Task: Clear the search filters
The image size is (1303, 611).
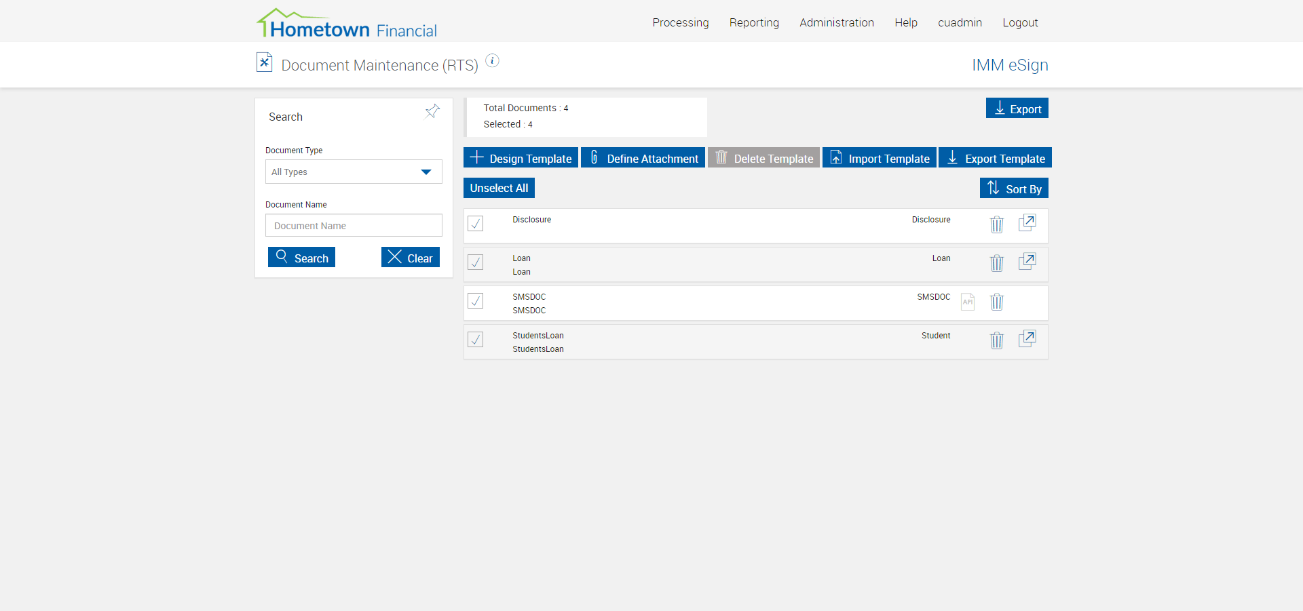Action: pos(411,257)
